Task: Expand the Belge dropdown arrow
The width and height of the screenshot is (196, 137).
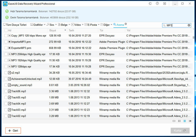Action: [x=69, y=25]
